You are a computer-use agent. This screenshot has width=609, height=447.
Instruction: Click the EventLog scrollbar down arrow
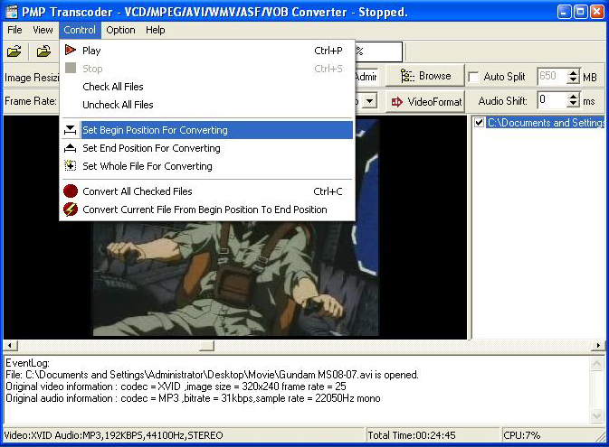tap(596, 416)
